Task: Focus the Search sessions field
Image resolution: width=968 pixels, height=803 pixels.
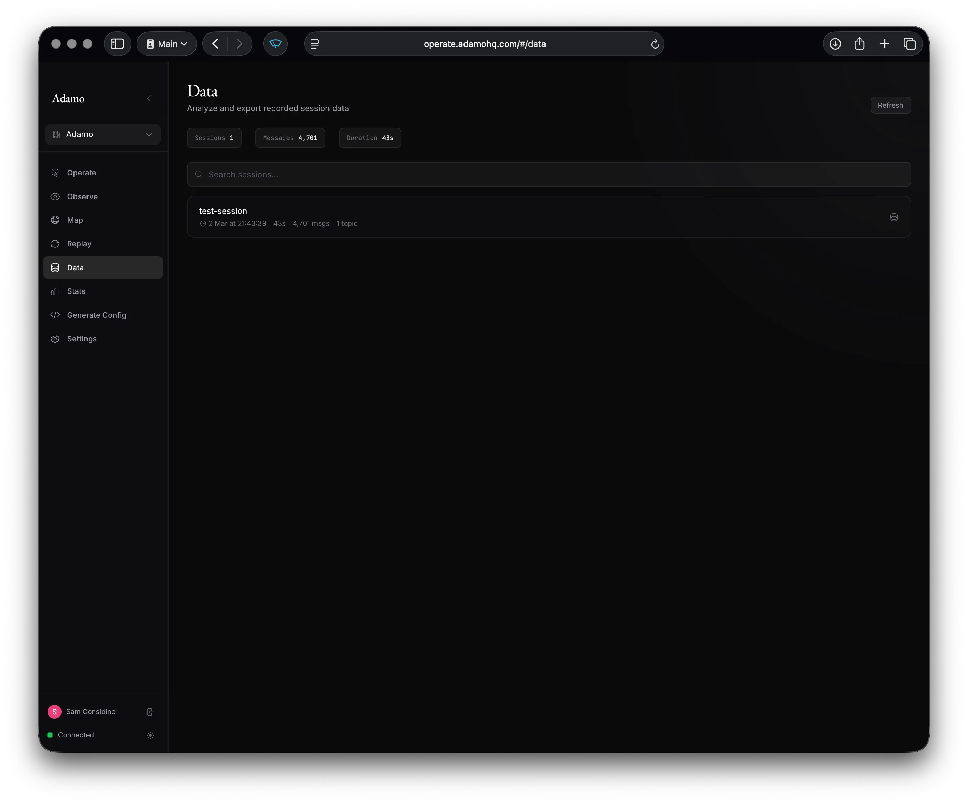Action: [549, 174]
